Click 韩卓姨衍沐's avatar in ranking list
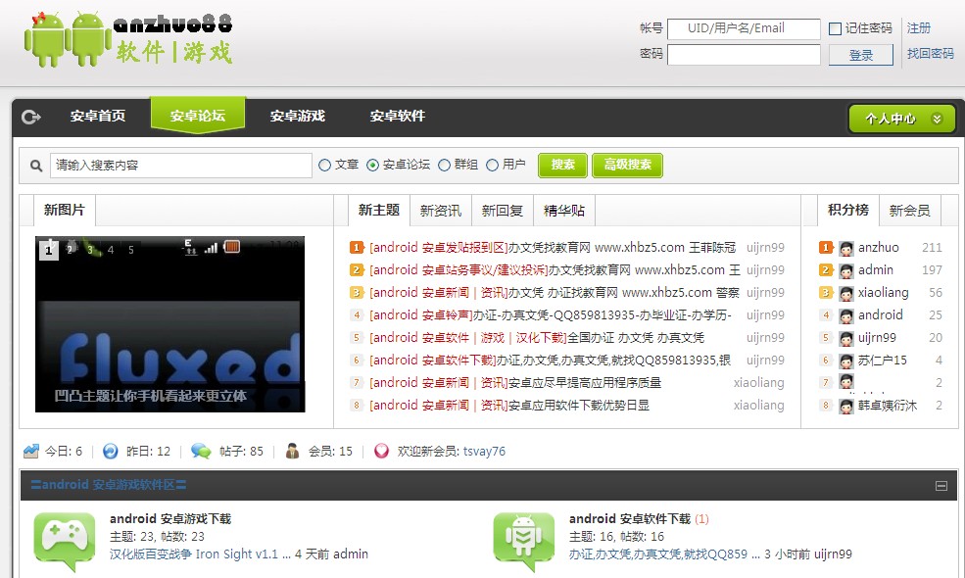Viewport: 965px width, 578px height. pos(846,406)
